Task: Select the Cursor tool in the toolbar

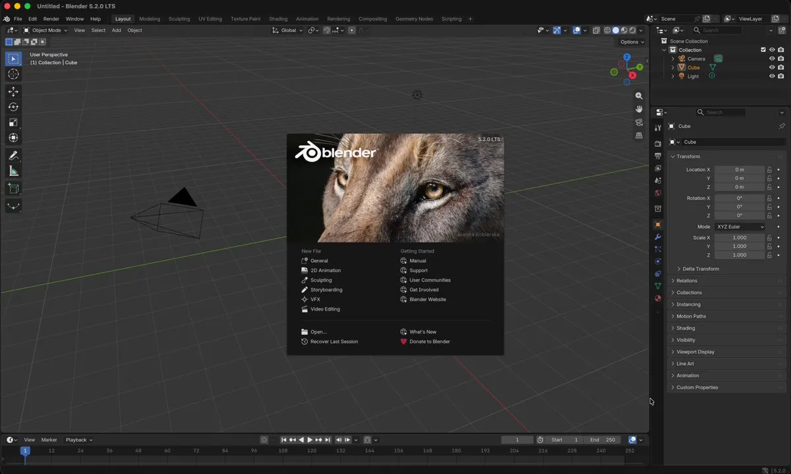Action: [13, 74]
